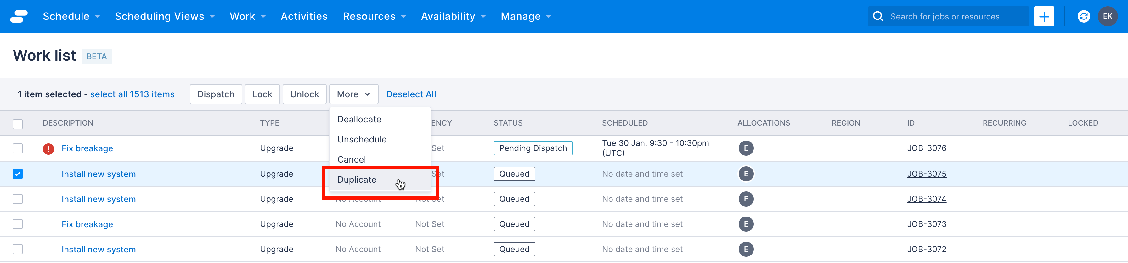Click the REGION column header
This screenshot has height=263, width=1128.
click(846, 123)
